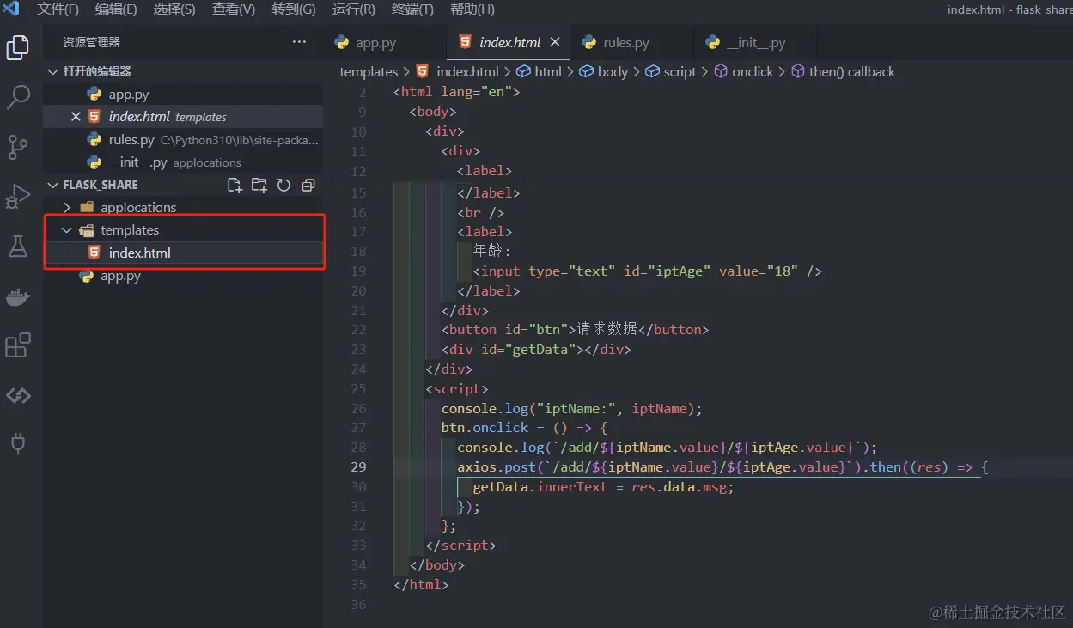Screen dimensions: 1073x628
Task: Select __init__.py in open editors list
Action: point(183,162)
